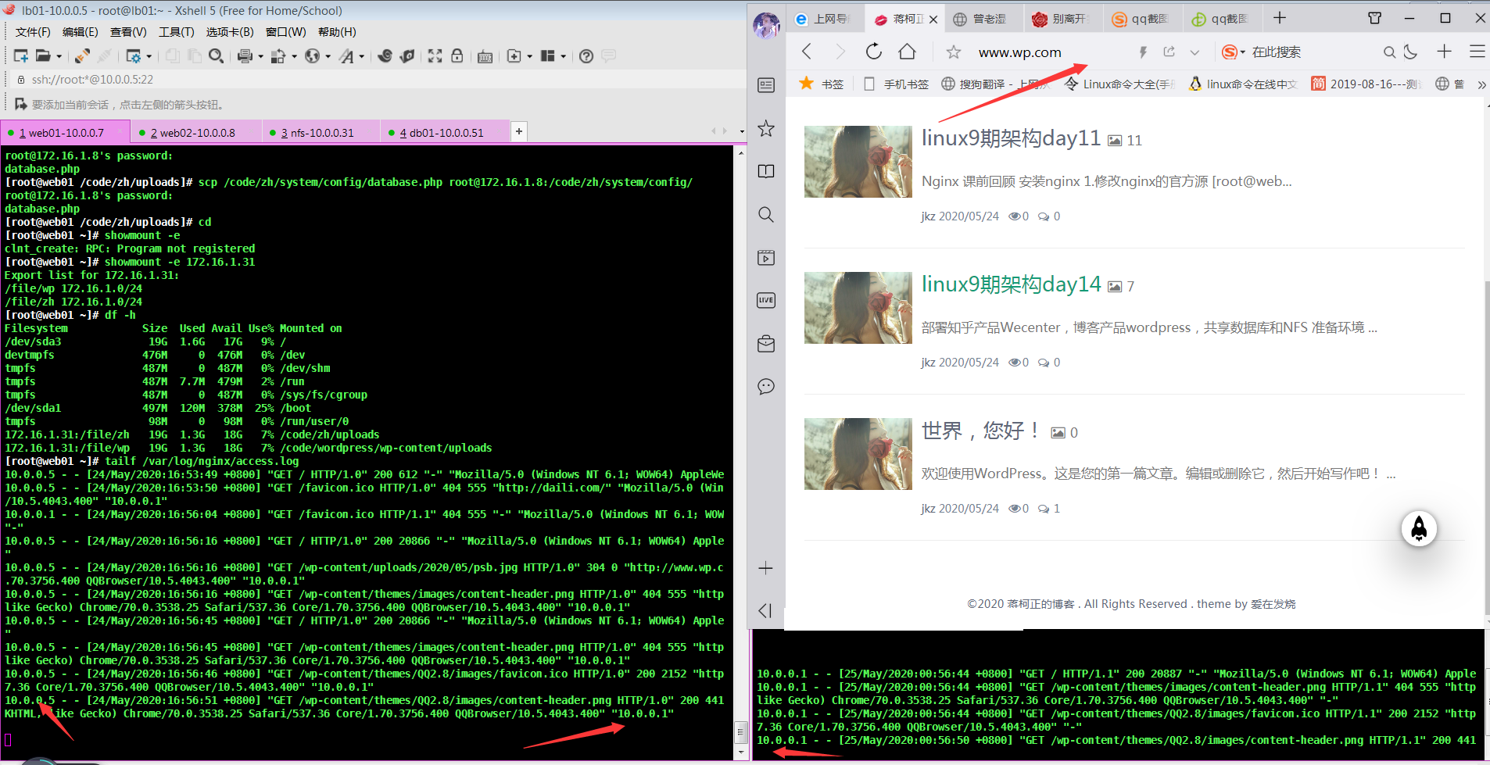This screenshot has width=1490, height=765.
Task: Open the linux9期架构day11 post link
Action: (x=1011, y=138)
